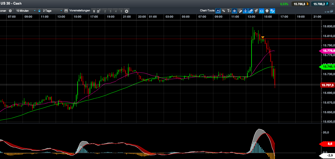Viewport: 335px width, 159px height.
Task: Click the orange triangle order marker
Action: coord(262,38)
